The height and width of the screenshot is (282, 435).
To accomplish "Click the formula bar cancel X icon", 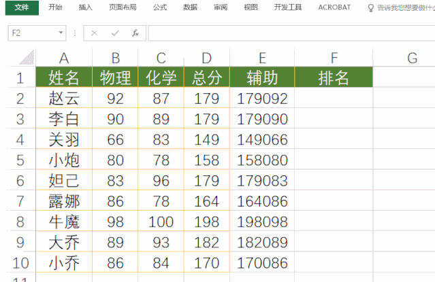I will pos(95,33).
